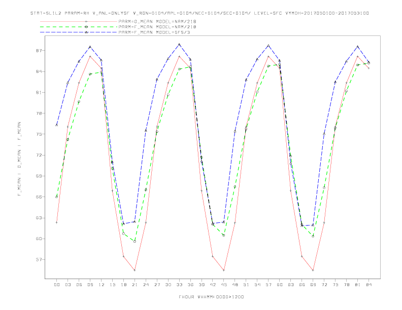Click y-axis tick label 72
Screen dimensions: 402x310
click(39, 156)
